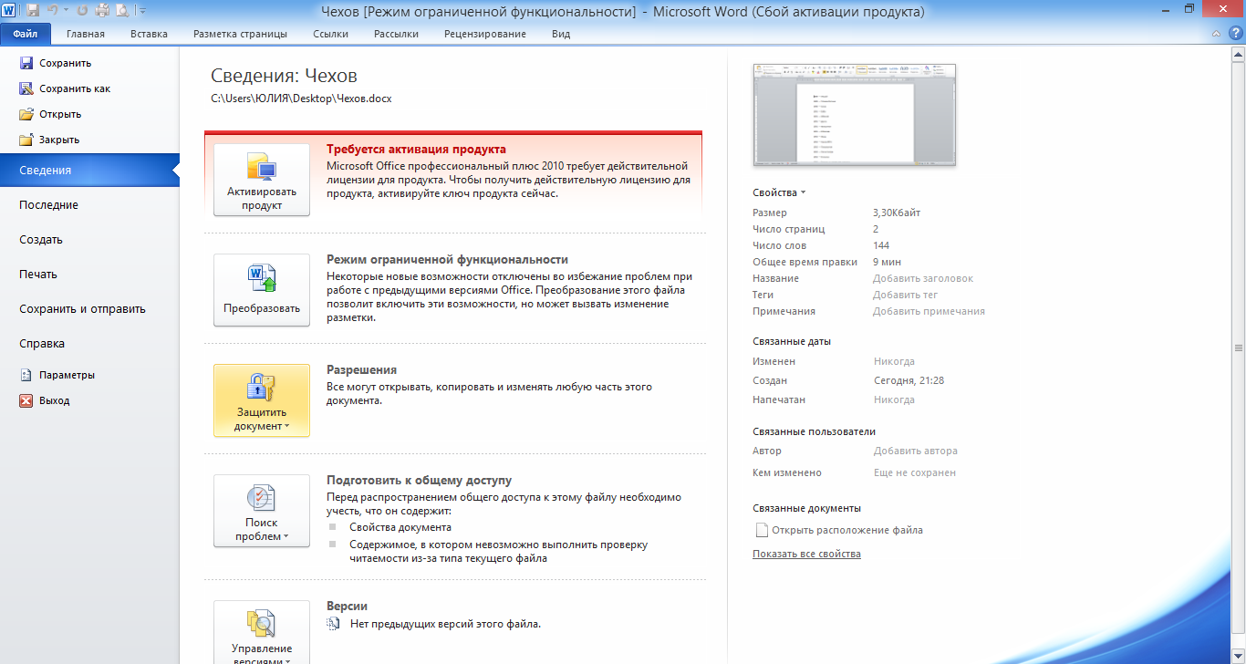Click the Общее время правки value 9 мин
This screenshot has width=1246, height=664.
(x=888, y=262)
